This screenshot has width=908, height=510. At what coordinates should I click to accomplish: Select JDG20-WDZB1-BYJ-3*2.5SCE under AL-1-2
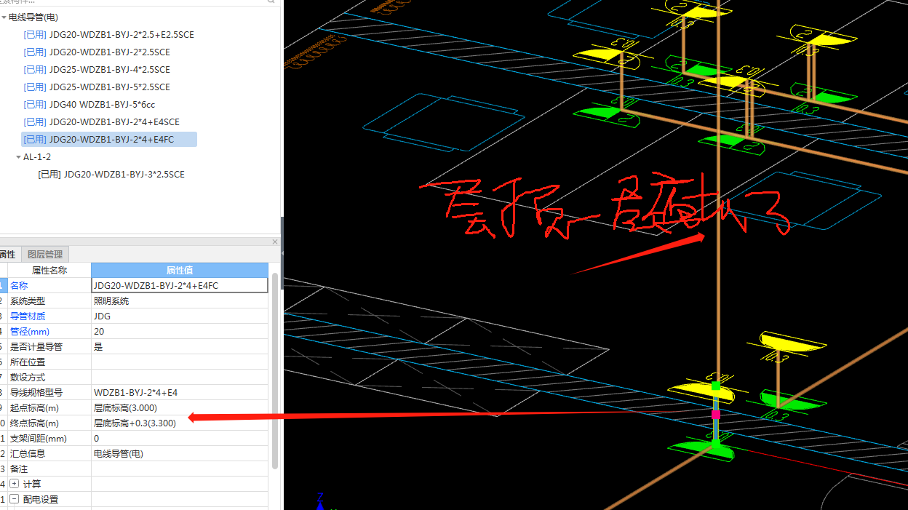tap(111, 174)
